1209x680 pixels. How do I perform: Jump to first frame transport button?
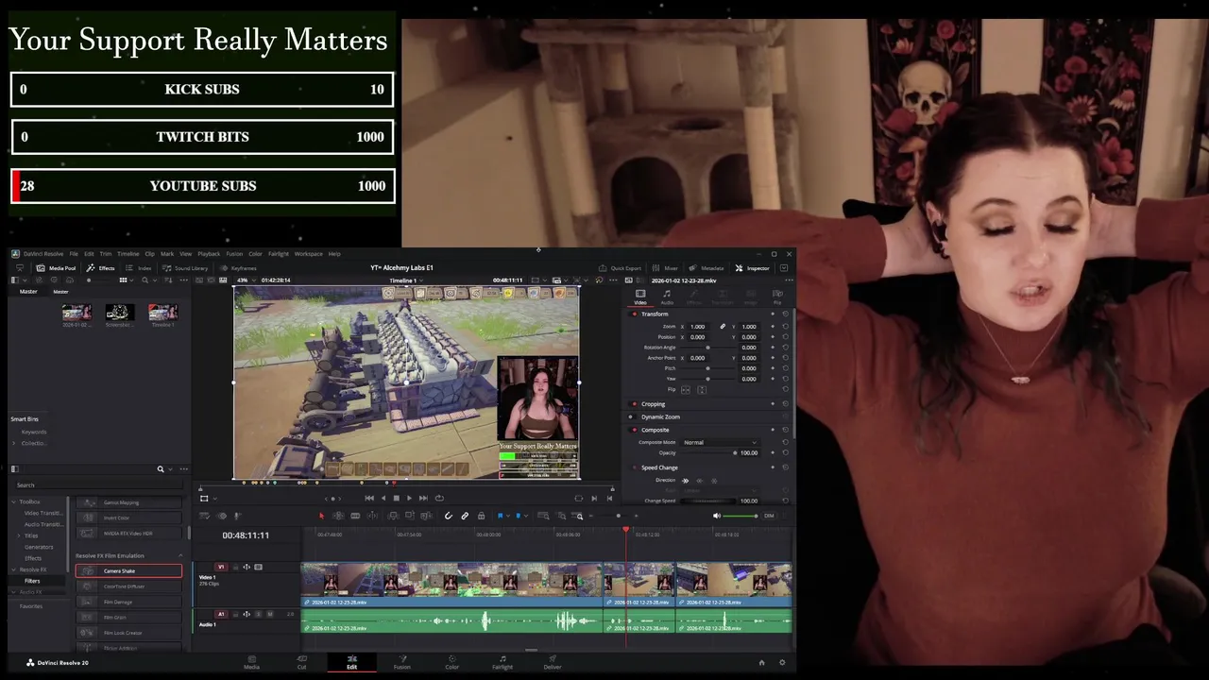pos(369,498)
